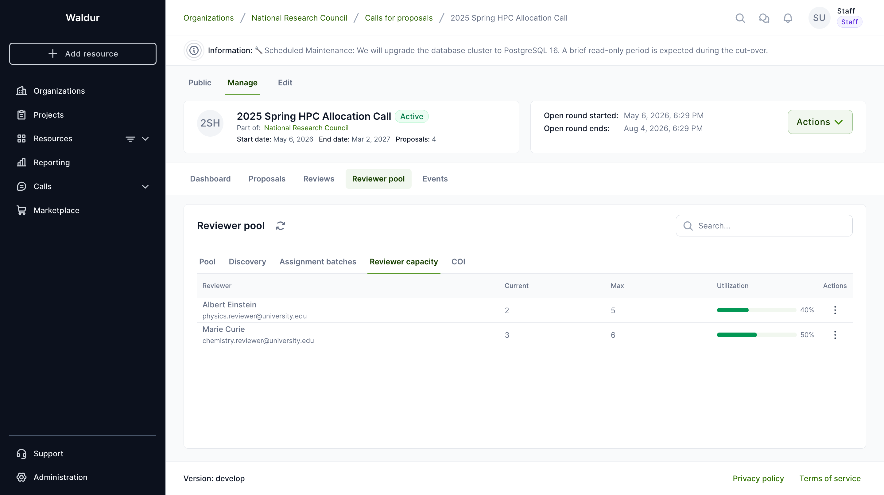Click the Scheduled Maintenance announcement text
Viewport: 884px width, 495px height.
[x=516, y=50]
